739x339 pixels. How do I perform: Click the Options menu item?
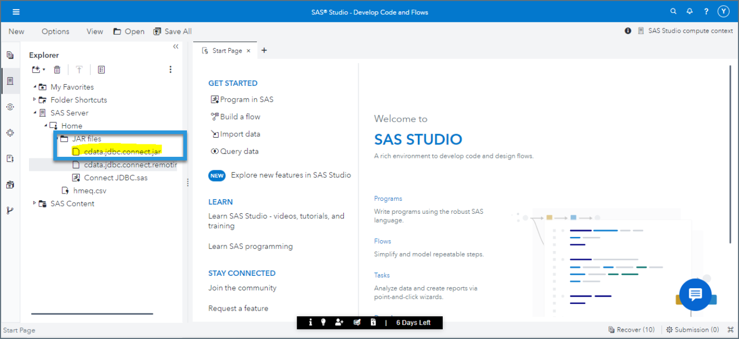(55, 31)
